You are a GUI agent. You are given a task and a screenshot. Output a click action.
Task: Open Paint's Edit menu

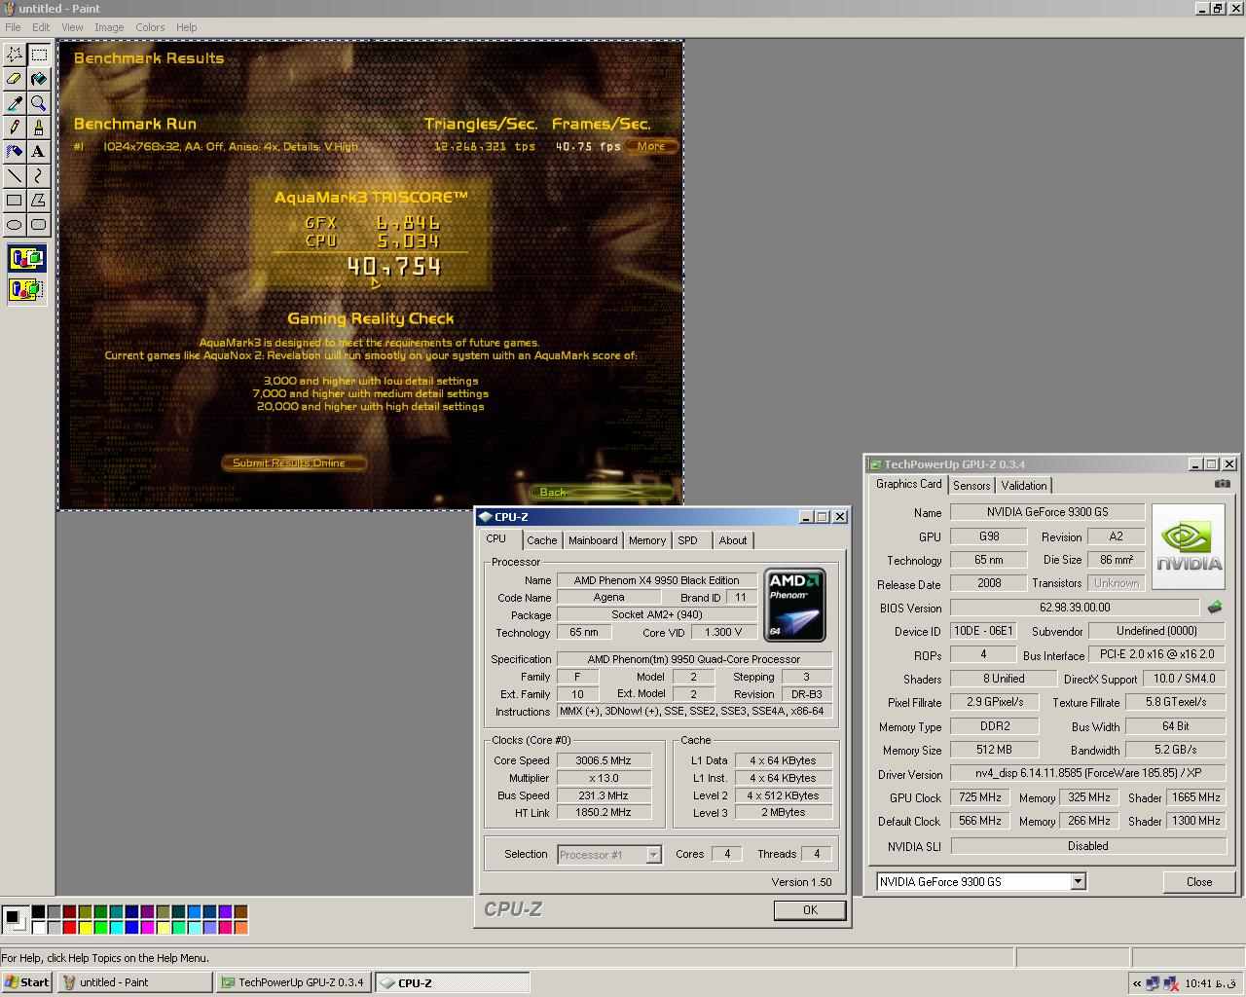click(x=41, y=27)
